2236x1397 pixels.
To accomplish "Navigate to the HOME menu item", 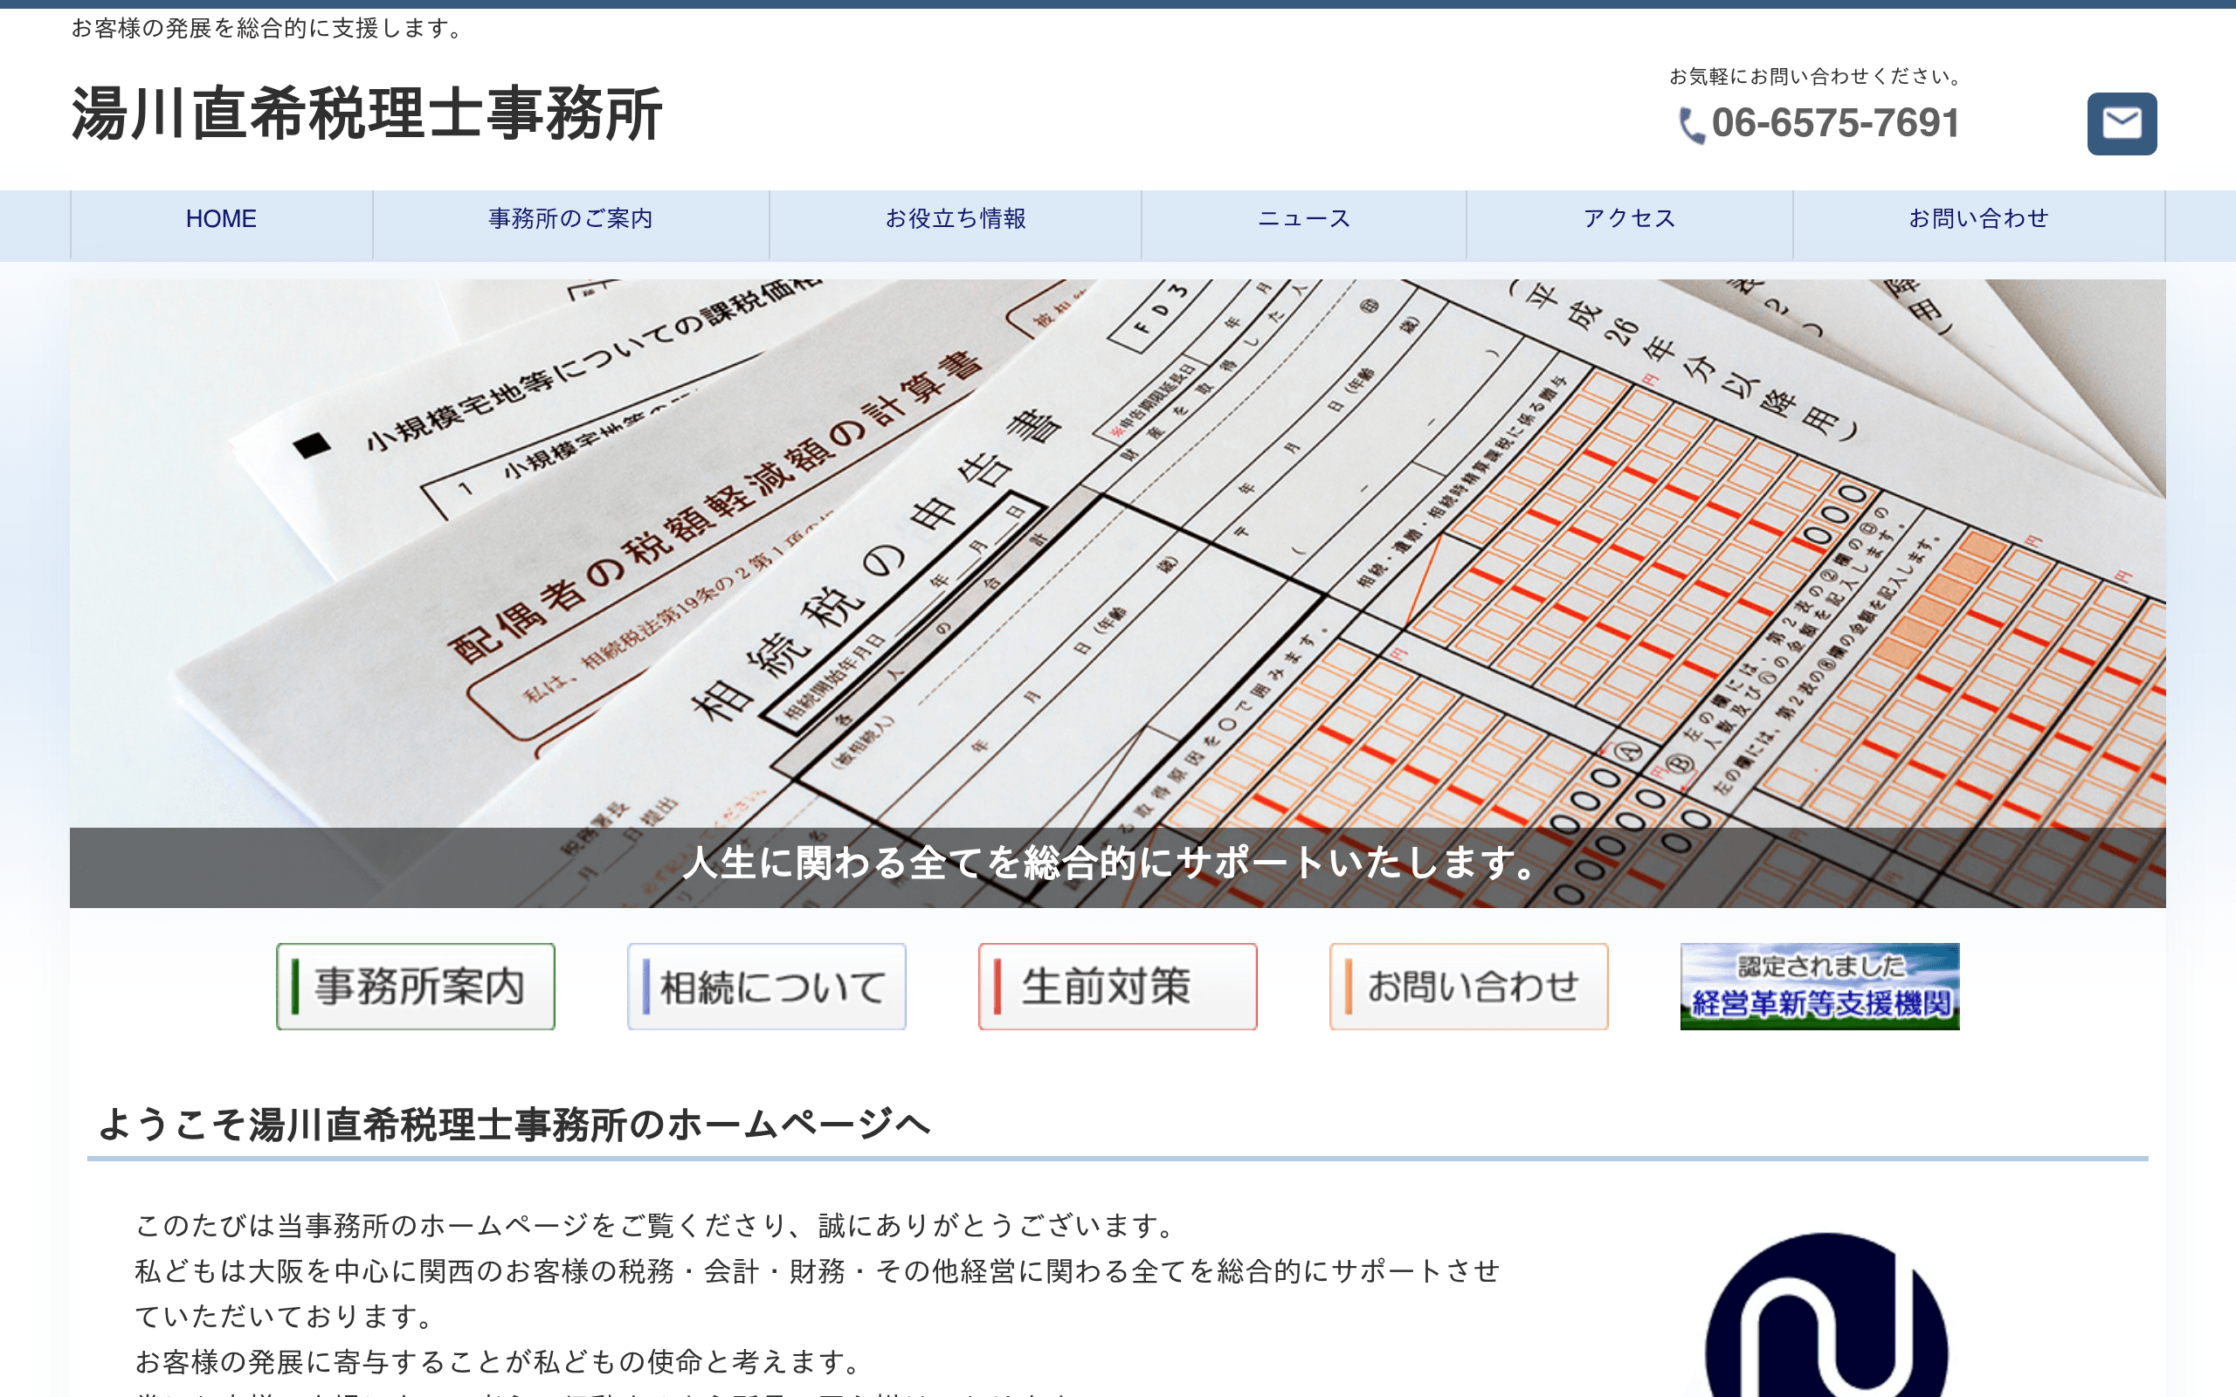I will pos(221,219).
